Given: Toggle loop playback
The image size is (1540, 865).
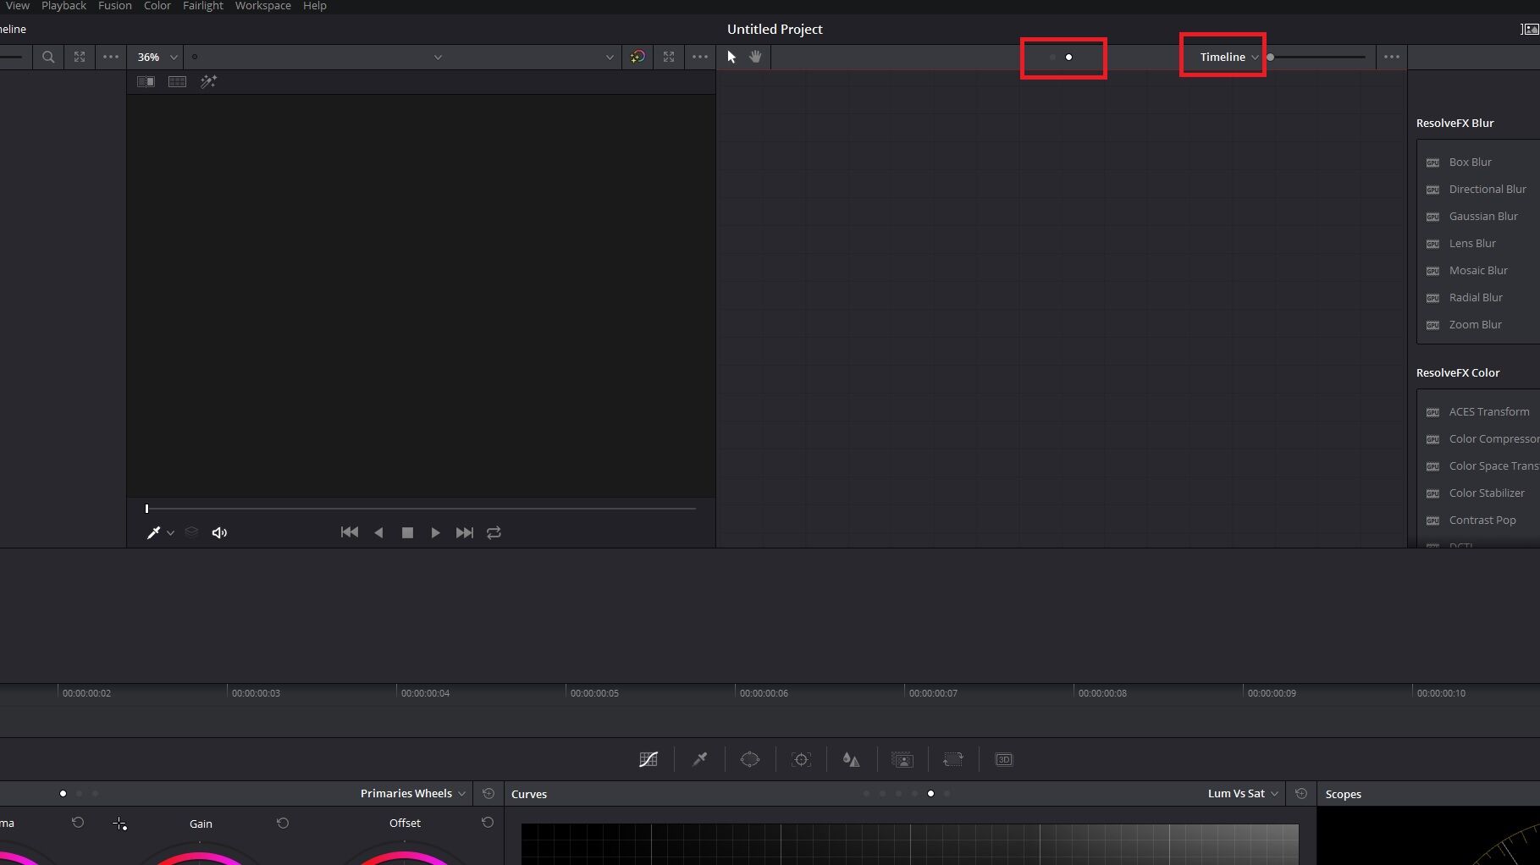Looking at the screenshot, I should click(x=494, y=532).
